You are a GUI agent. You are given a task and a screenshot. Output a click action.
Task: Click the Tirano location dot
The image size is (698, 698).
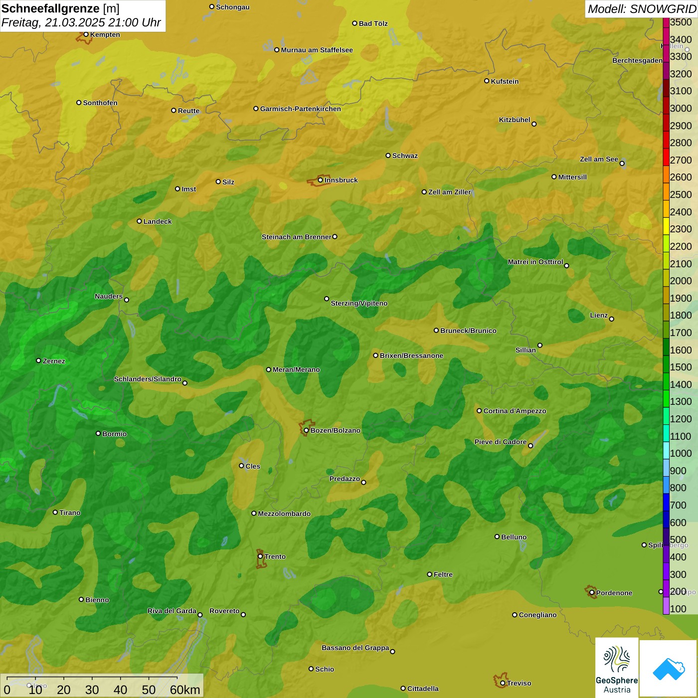tap(55, 512)
